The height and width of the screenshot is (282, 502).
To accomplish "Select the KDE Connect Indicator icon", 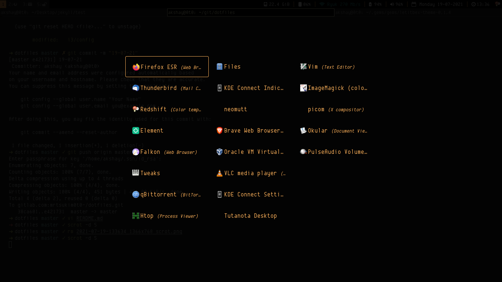I will point(220,88).
